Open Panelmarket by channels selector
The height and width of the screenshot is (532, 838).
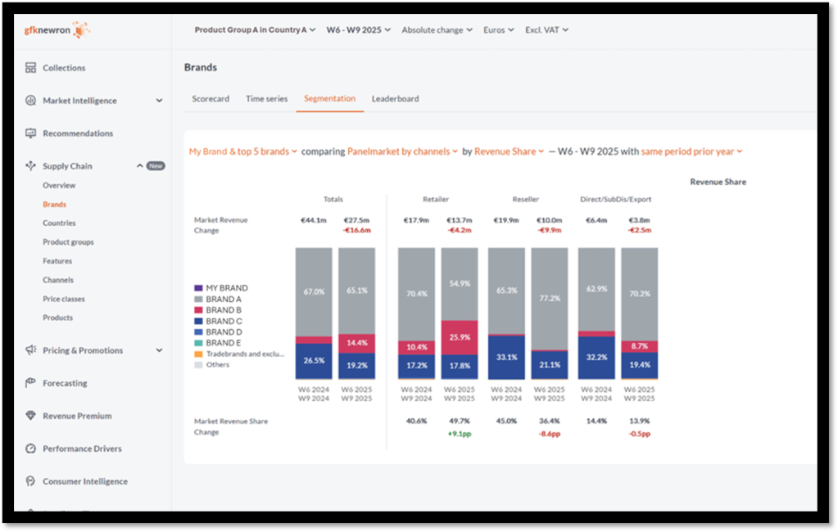click(402, 151)
